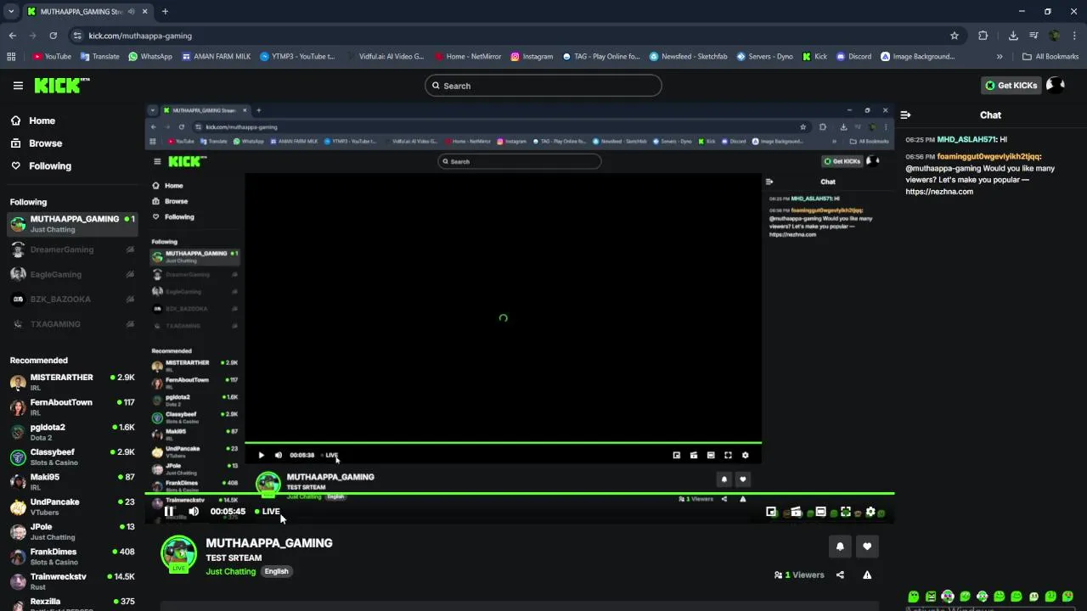The width and height of the screenshot is (1087, 611).
Task: Open the share options below the stream
Action: pyautogui.click(x=840, y=575)
